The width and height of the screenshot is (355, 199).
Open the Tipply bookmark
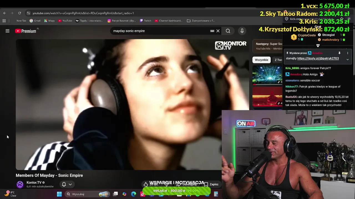click(89, 21)
